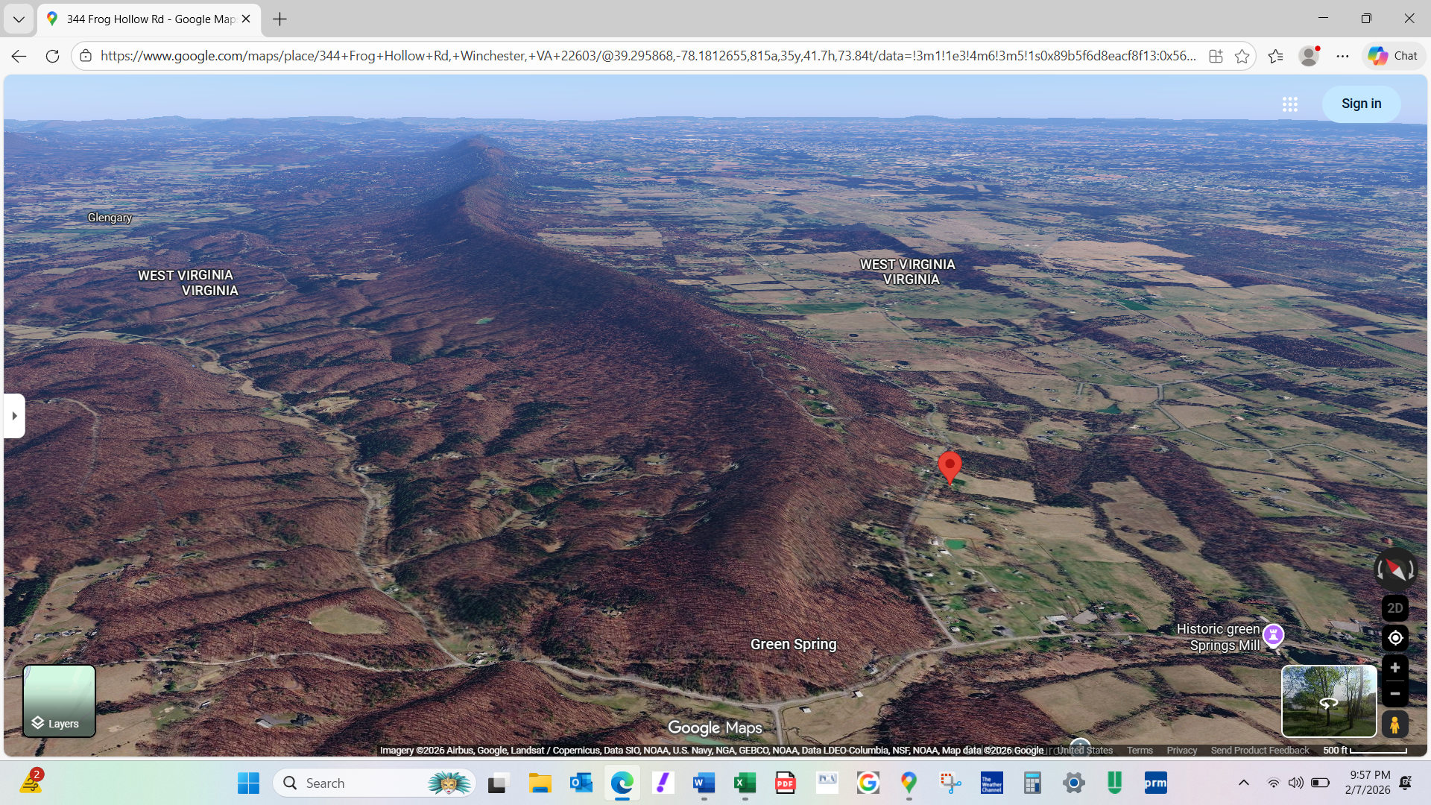
Task: Open a new browser tab
Action: click(280, 19)
